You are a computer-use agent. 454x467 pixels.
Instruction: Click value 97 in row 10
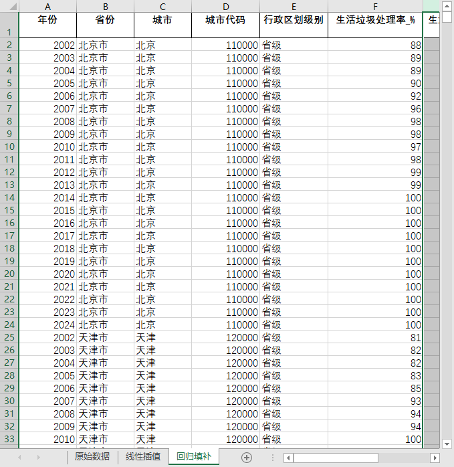tap(375, 147)
